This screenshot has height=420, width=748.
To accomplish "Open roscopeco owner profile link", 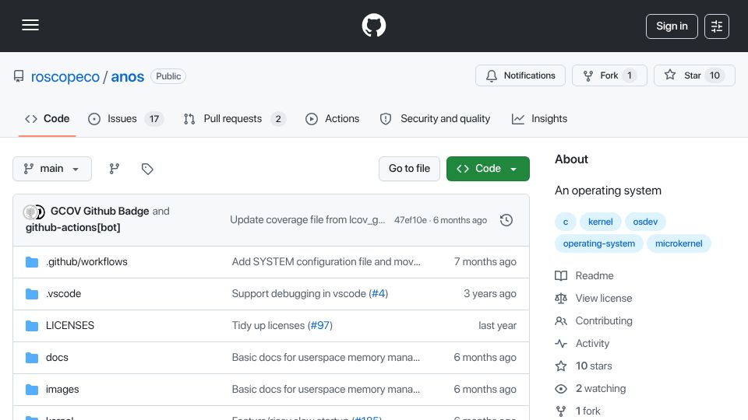I will (x=65, y=77).
